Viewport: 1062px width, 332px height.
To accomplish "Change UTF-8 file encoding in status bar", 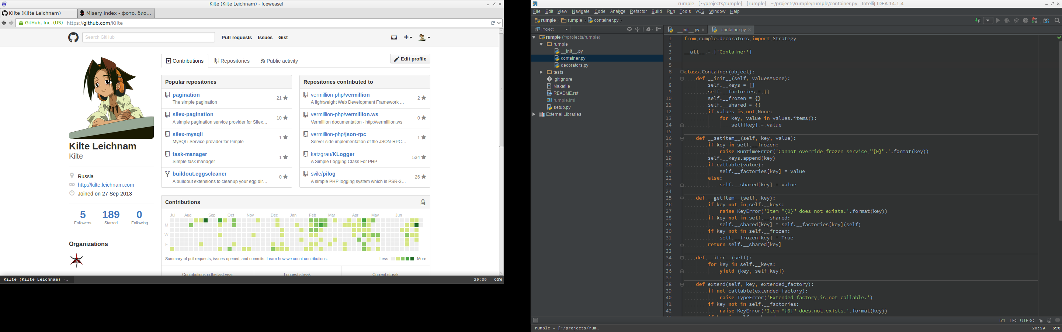I will [1027, 321].
